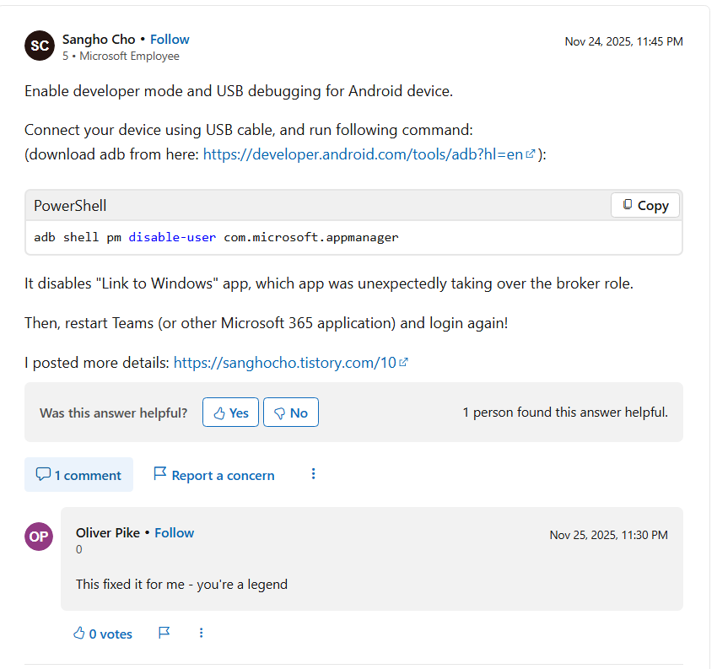Image resolution: width=717 pixels, height=669 pixels.
Task: Upvote Oliver Pike's comment with thumbs-up
Action: (102, 634)
